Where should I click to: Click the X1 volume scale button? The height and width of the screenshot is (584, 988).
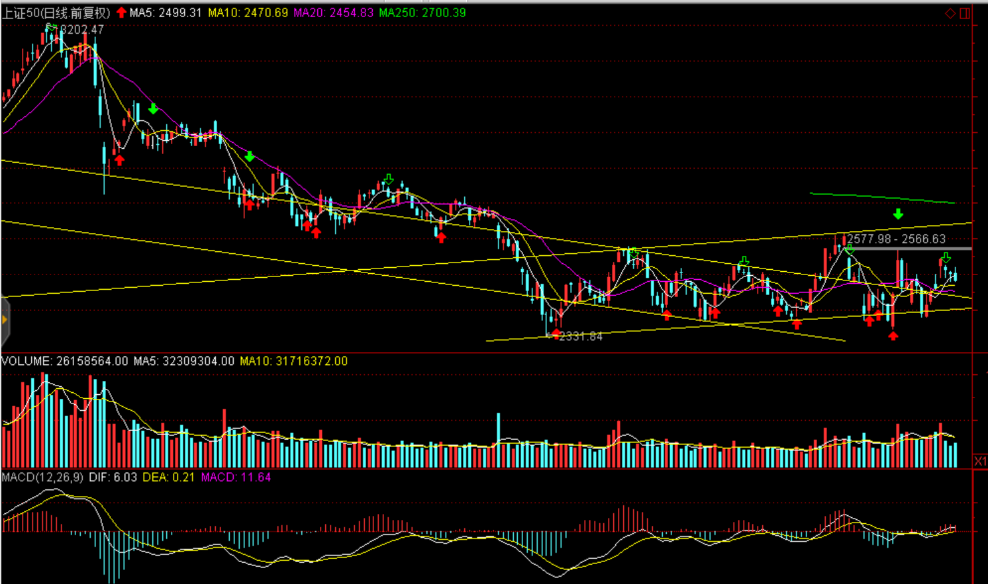[x=980, y=461]
